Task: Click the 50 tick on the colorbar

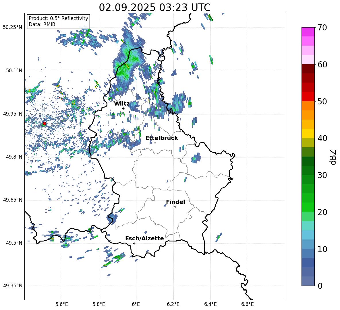Action: pyautogui.click(x=322, y=102)
